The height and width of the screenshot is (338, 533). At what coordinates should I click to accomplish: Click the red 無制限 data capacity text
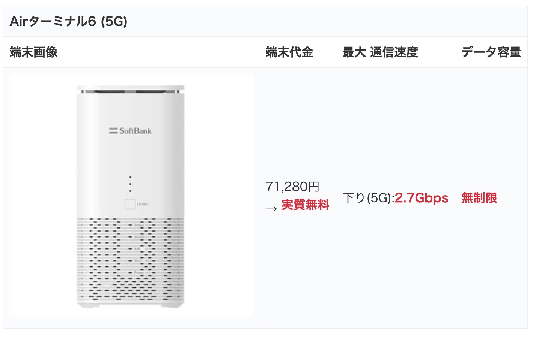(479, 198)
